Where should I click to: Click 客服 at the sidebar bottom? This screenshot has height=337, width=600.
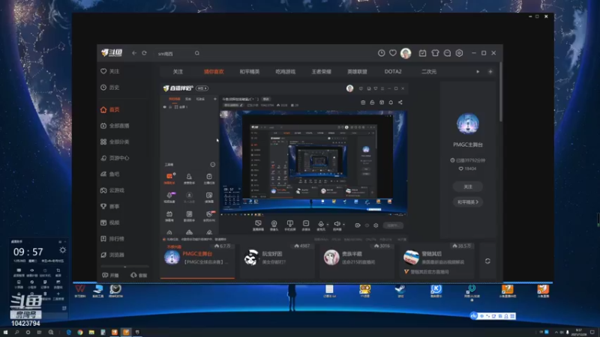pyautogui.click(x=139, y=275)
